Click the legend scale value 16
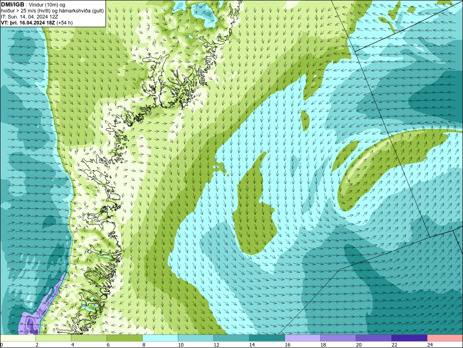463x348 pixels. click(288, 345)
